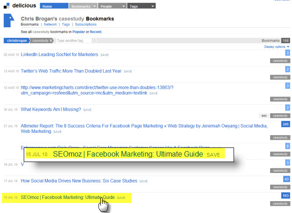The image size is (292, 213).
Task: Open LinkedIn Leading SocNet for Marketers link
Action: (x=59, y=54)
